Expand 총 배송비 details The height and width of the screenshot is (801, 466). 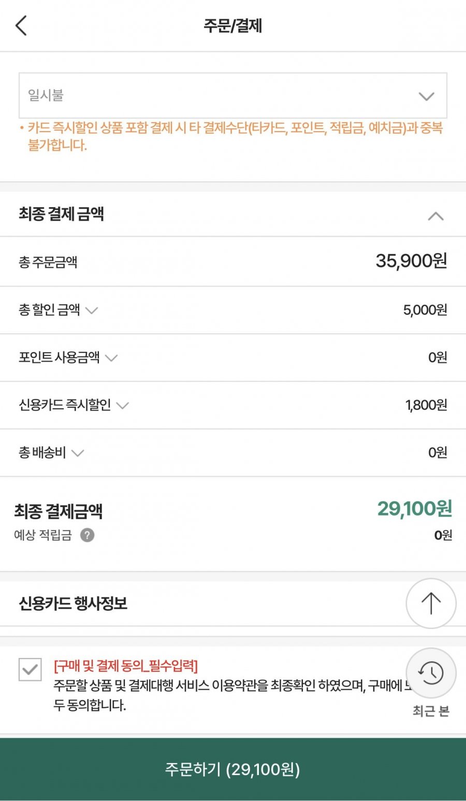pyautogui.click(x=78, y=453)
